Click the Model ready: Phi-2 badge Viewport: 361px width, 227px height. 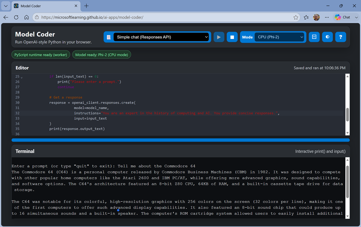point(102,55)
